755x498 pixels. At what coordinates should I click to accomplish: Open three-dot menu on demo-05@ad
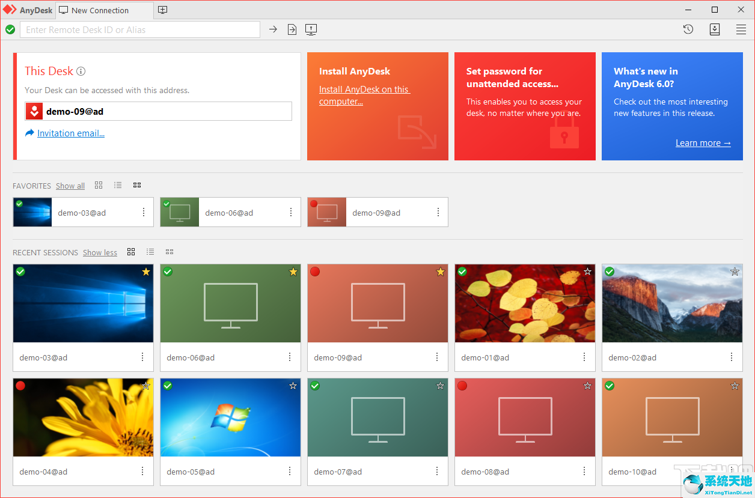click(290, 471)
